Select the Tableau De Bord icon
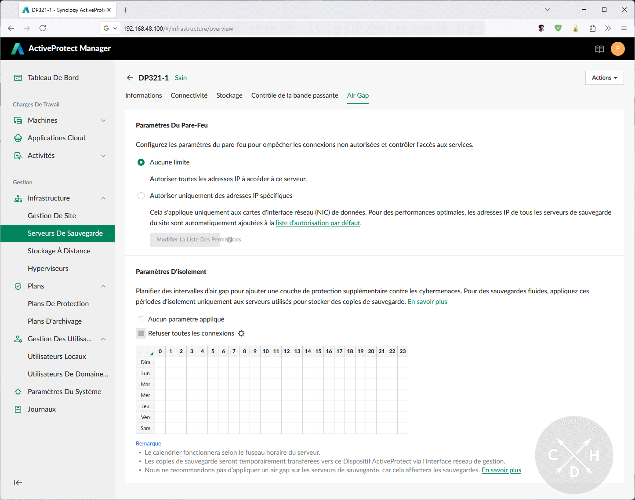The image size is (635, 500). [18, 77]
